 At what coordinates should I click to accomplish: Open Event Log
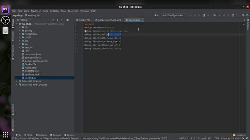239,135
